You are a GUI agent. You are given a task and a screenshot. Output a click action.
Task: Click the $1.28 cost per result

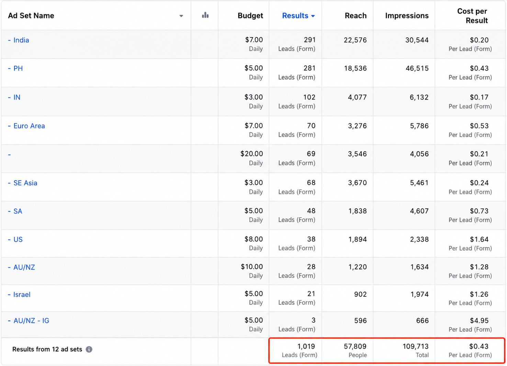(479, 267)
